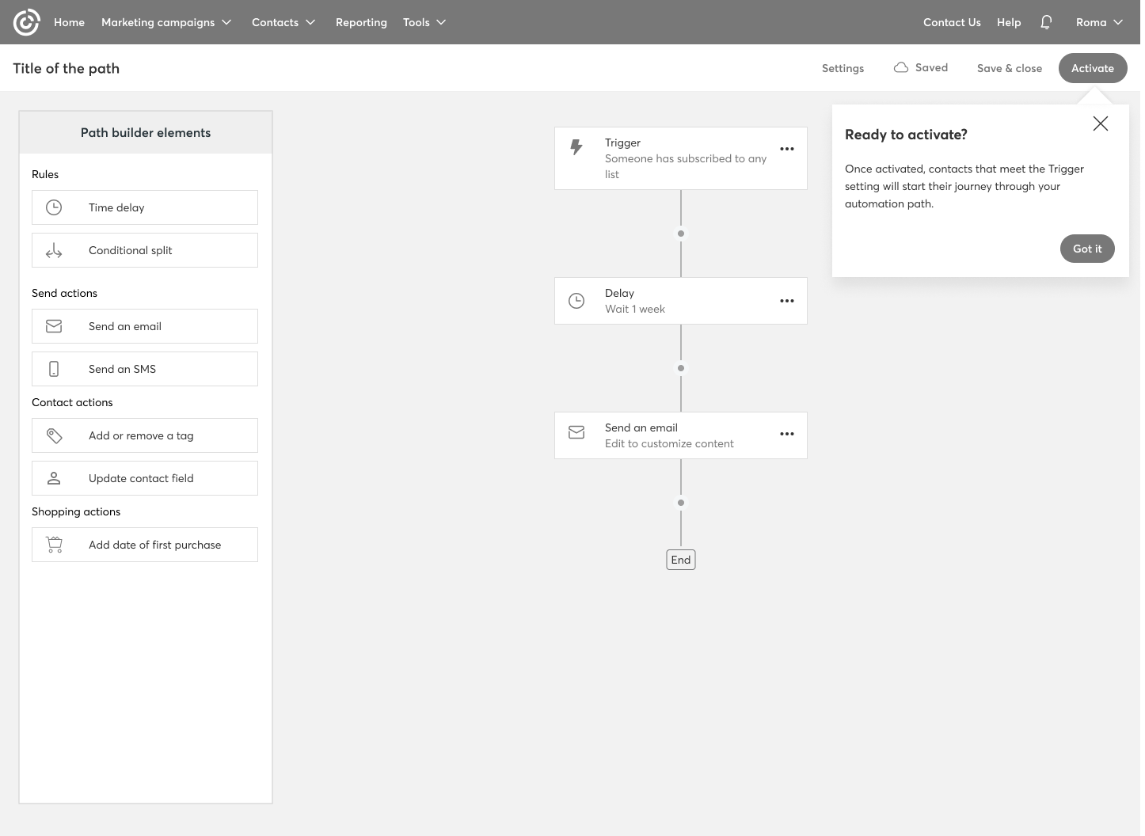Click the Conditional split arrows icon
The height and width of the screenshot is (836, 1145).
tap(54, 251)
